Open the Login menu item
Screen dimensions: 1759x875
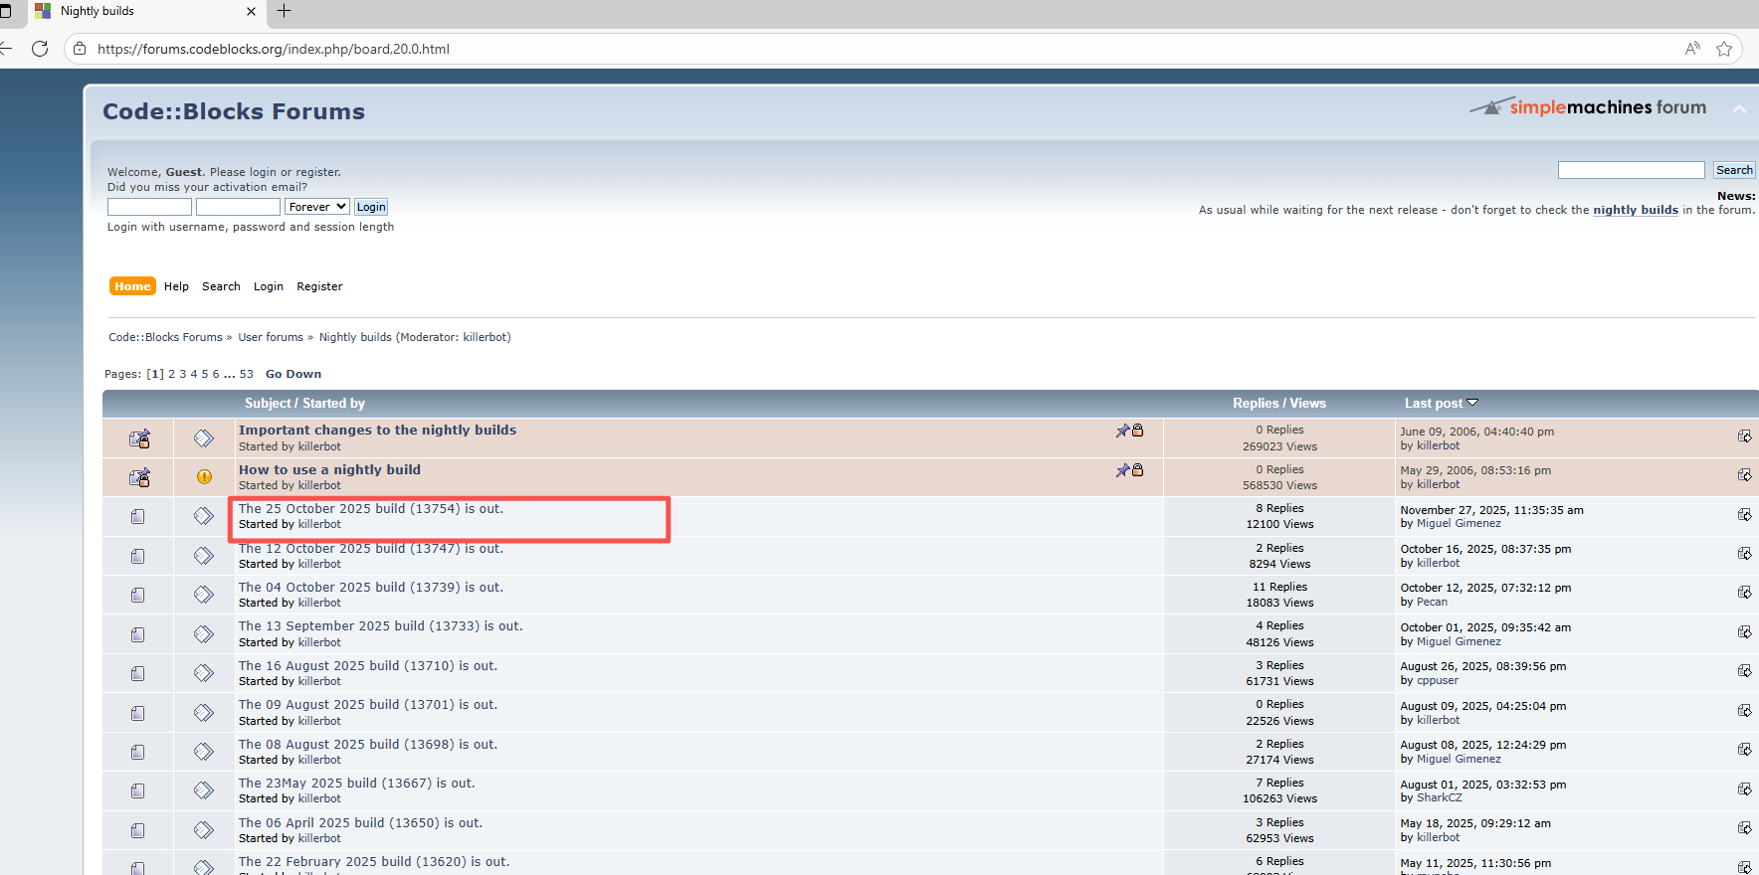(269, 286)
